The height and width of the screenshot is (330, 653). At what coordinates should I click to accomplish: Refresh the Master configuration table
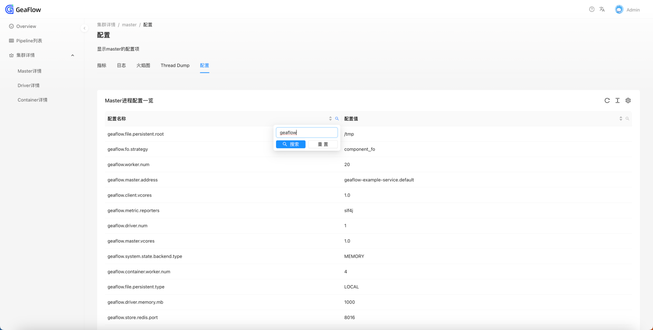[607, 100]
